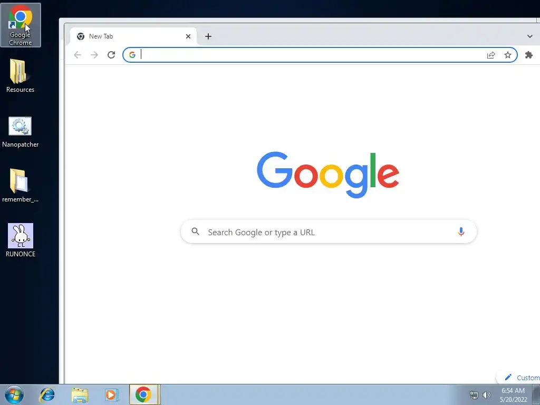The width and height of the screenshot is (540, 405).
Task: Start voice search with microphone icon
Action: (461, 232)
